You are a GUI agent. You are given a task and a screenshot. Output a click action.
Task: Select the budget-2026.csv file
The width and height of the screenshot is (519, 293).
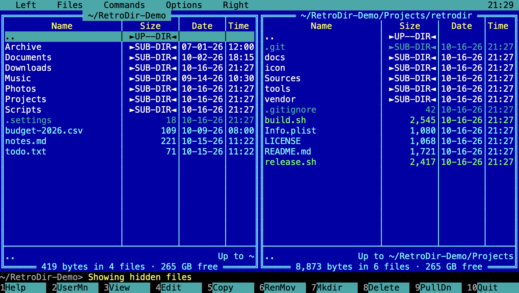130,131
